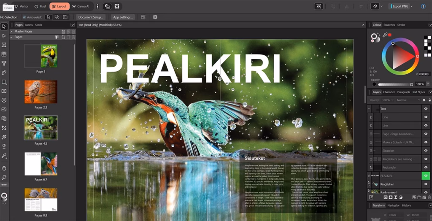Open the Pages 2,3 spread thumbnail

[x=41, y=92]
